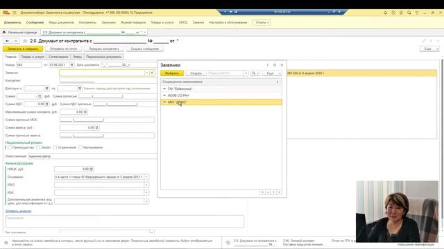
Task: Click the Создать button in Заказчики dialog
Action: pos(196,73)
